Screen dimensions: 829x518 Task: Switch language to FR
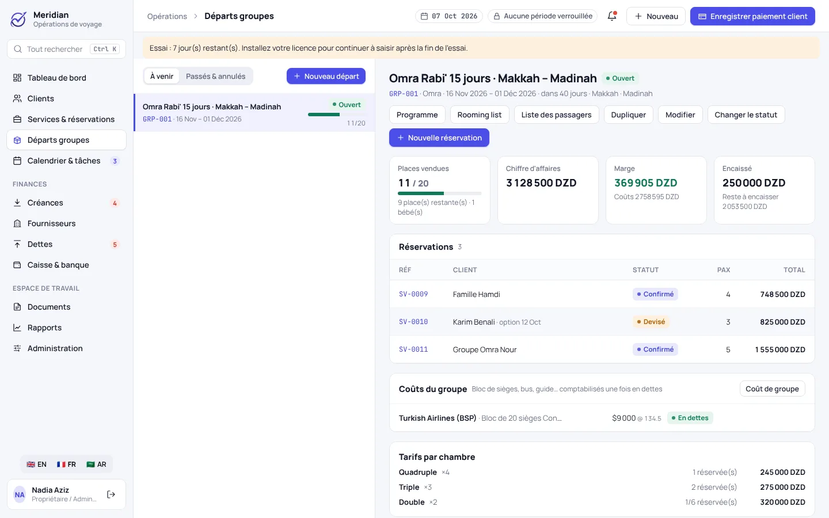(x=66, y=464)
